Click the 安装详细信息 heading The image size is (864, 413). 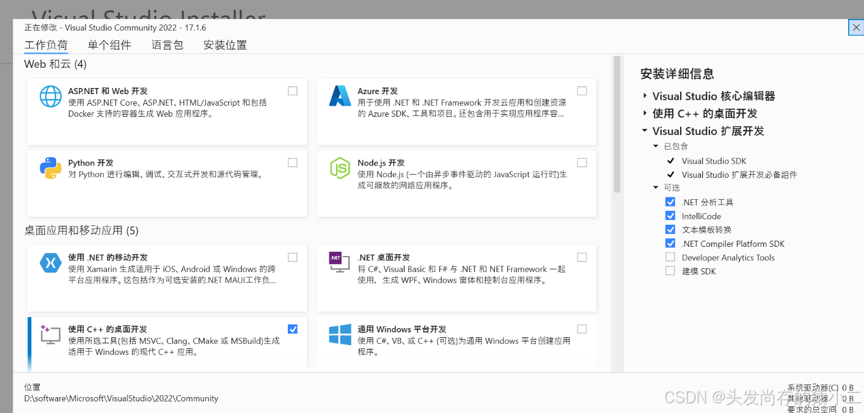tap(677, 74)
